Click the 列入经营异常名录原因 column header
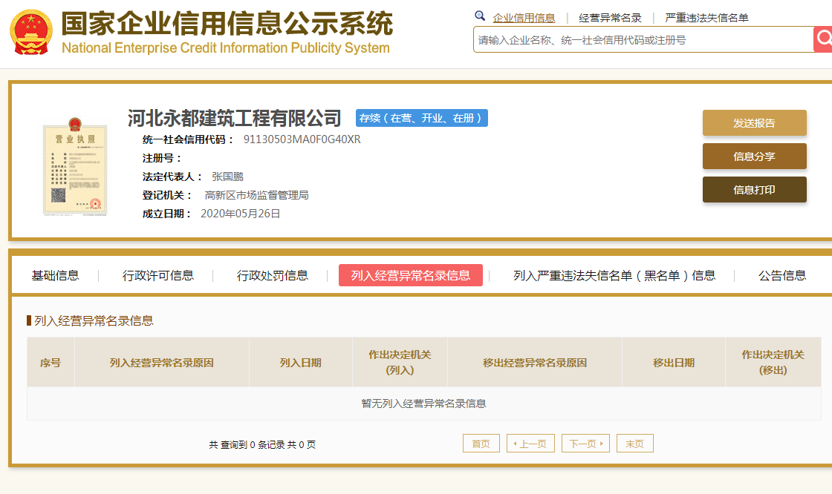 162,363
